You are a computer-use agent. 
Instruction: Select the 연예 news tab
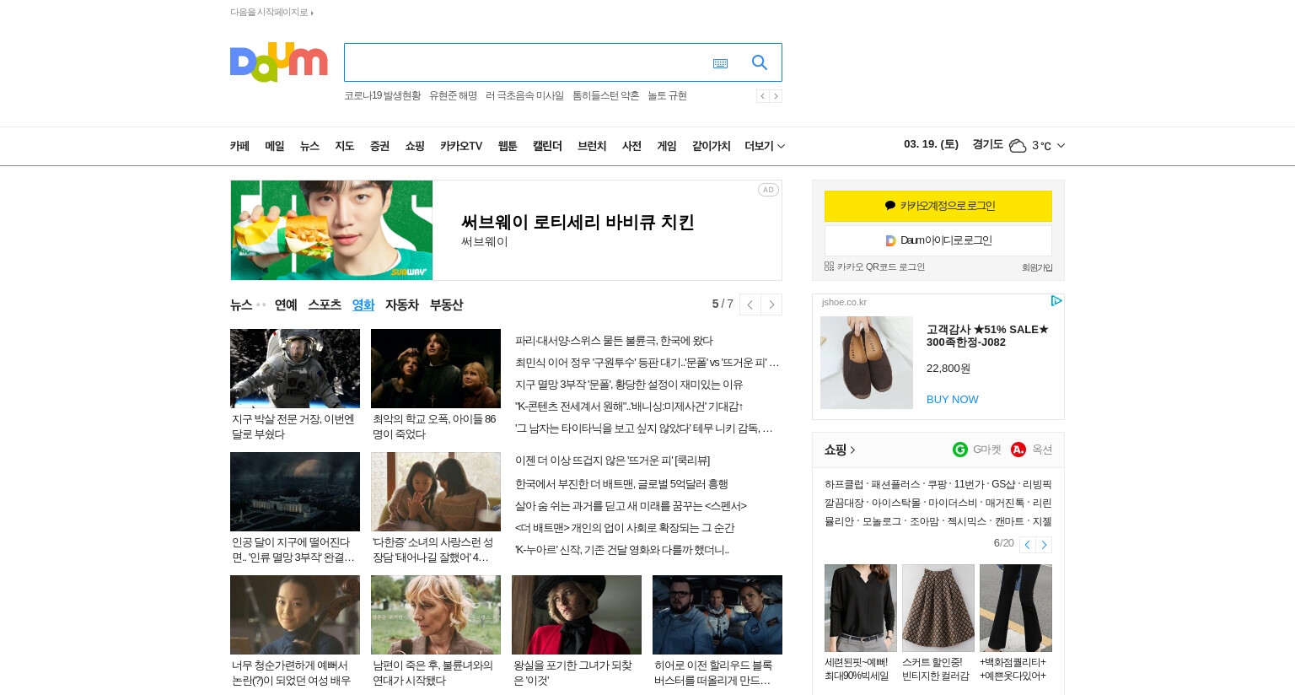tap(286, 304)
